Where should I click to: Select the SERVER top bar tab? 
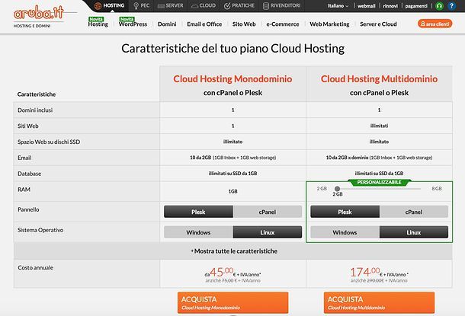(x=170, y=5)
